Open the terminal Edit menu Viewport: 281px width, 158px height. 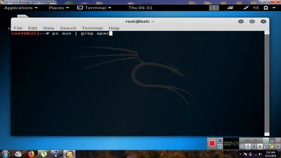(32, 28)
